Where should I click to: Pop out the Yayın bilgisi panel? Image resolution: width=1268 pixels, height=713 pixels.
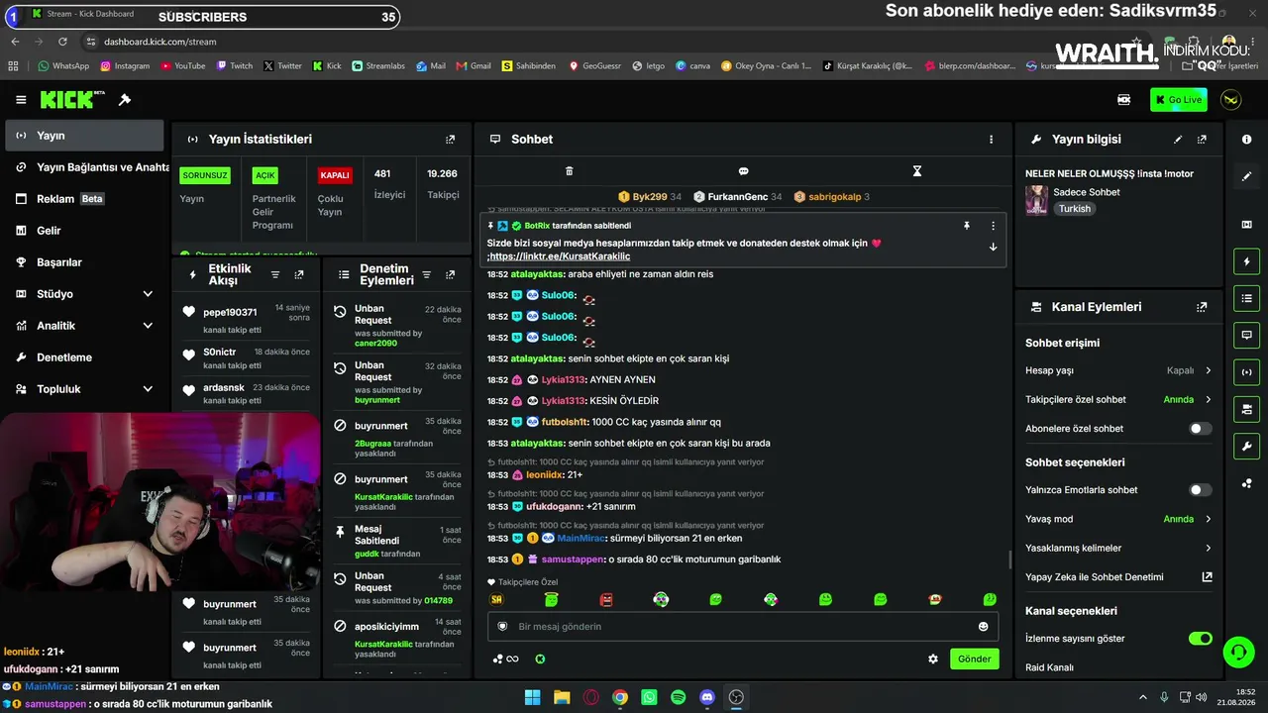click(1202, 140)
